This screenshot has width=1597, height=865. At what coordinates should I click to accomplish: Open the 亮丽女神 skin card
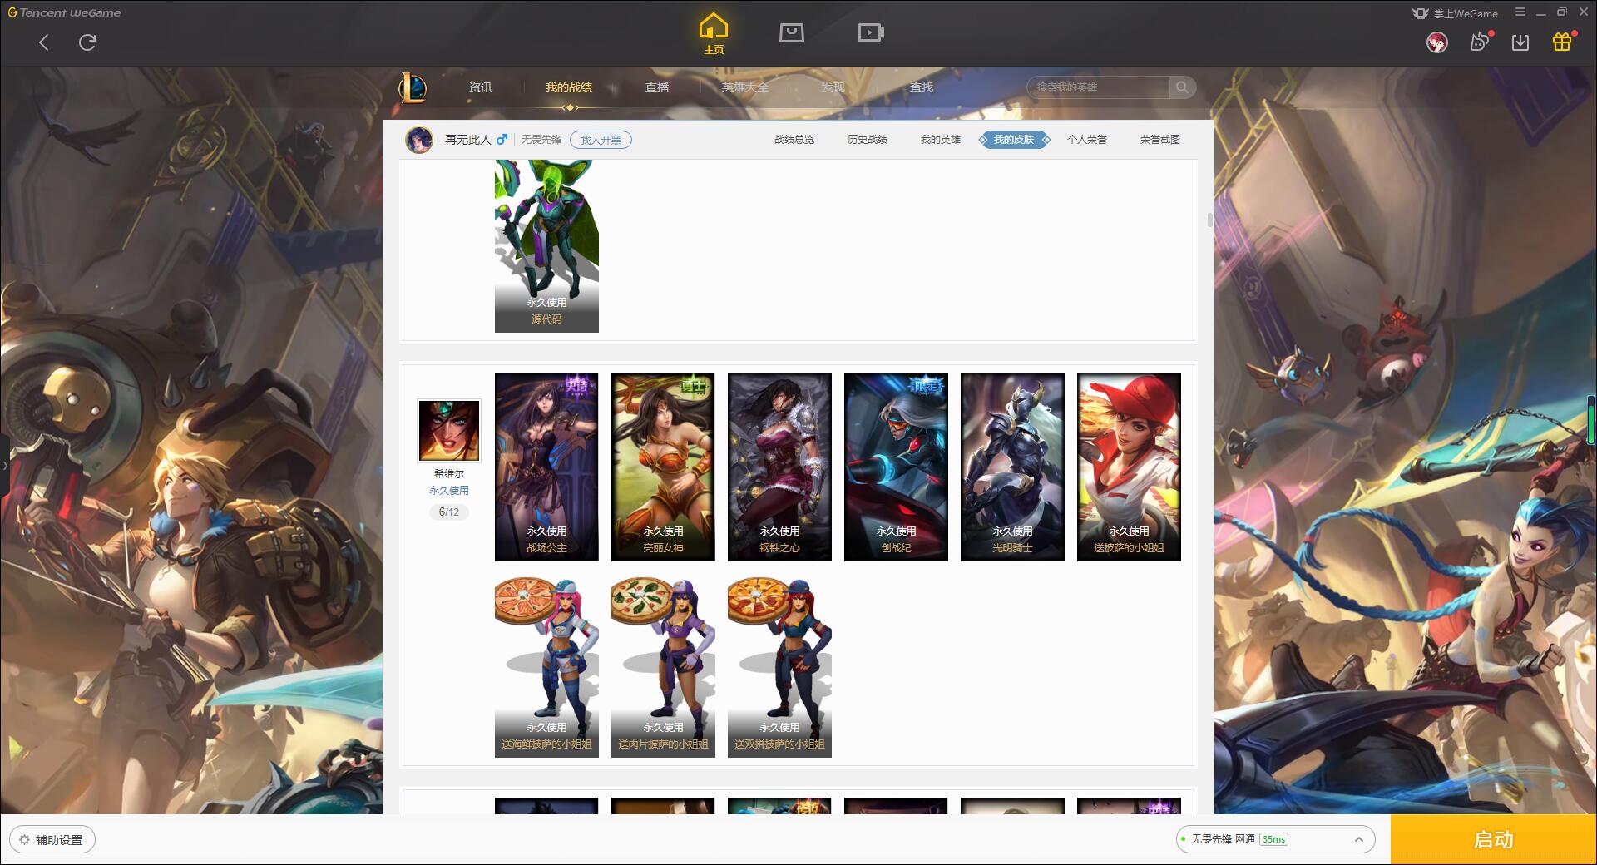point(663,467)
